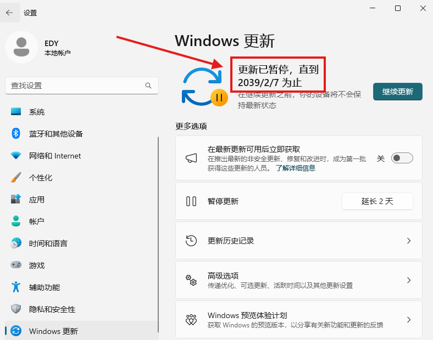Click the Bluetooth icon in sidebar

[16, 133]
